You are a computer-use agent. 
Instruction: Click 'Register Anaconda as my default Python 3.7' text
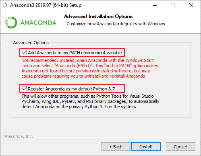click(x=71, y=89)
